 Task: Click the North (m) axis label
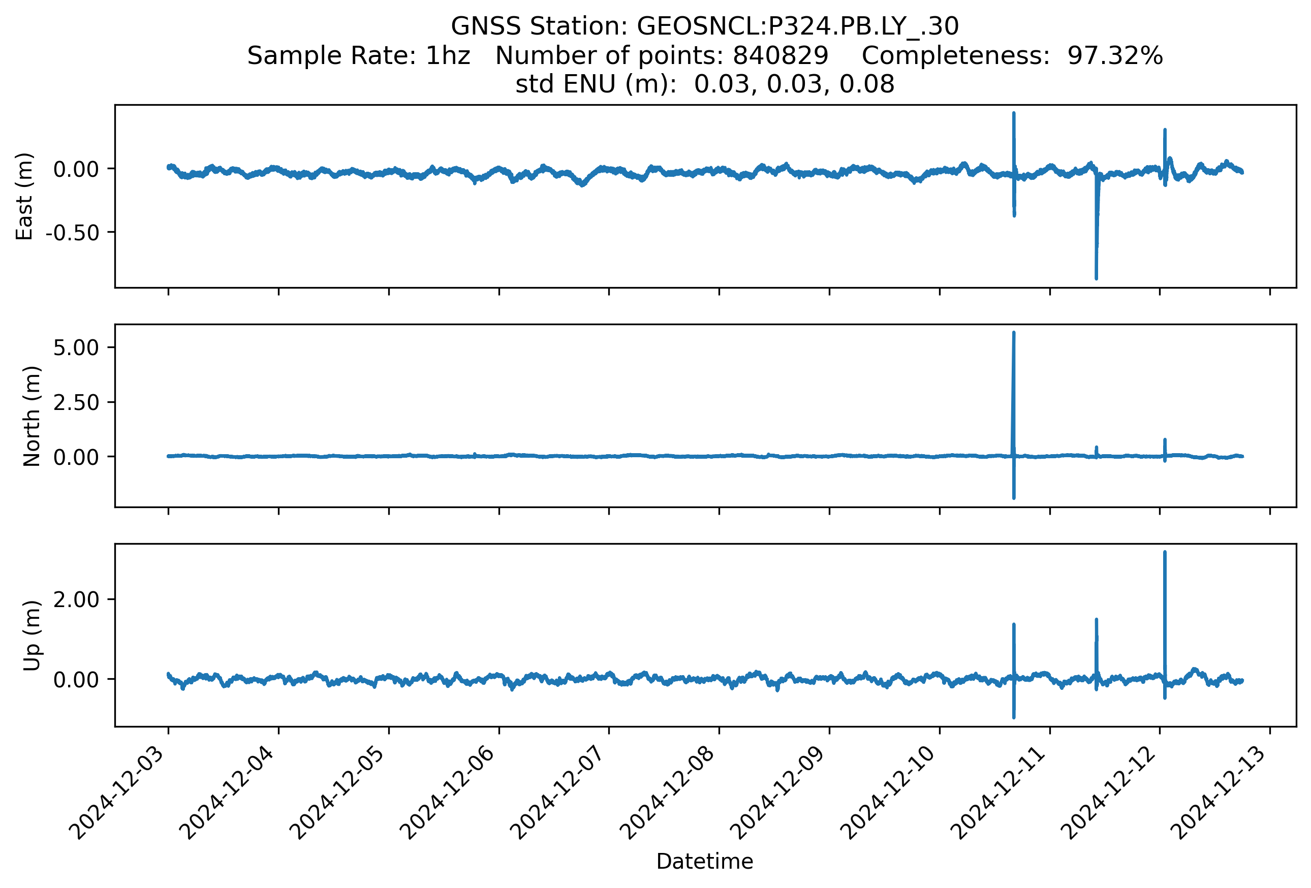tap(32, 416)
